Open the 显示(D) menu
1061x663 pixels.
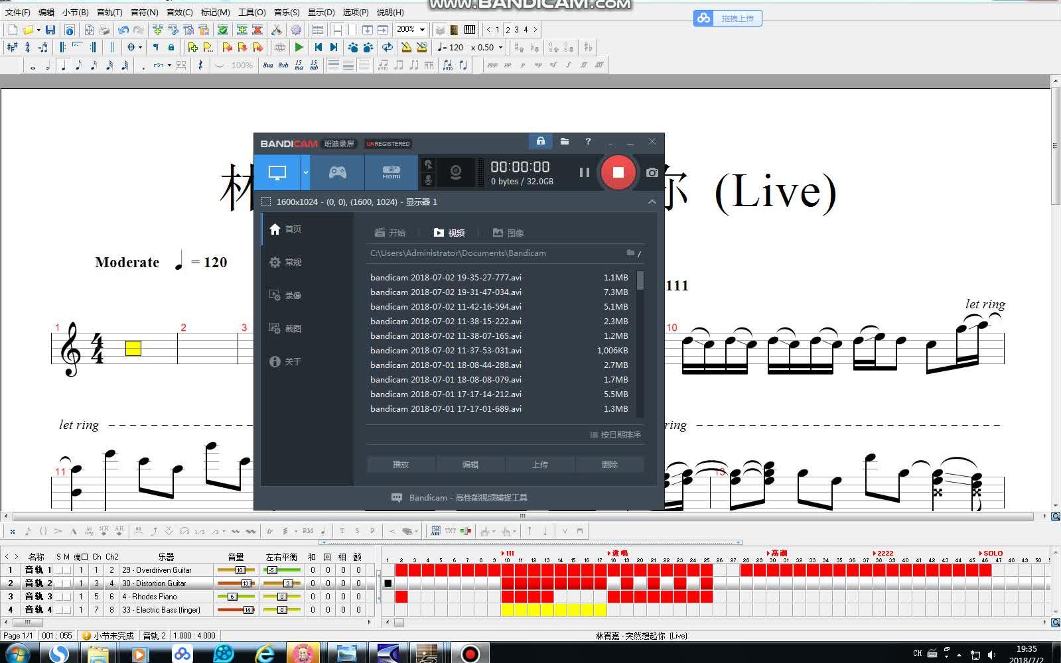coord(321,12)
